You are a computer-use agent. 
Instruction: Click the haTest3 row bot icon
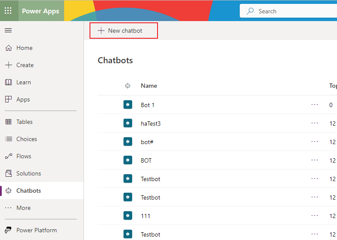tap(128, 123)
